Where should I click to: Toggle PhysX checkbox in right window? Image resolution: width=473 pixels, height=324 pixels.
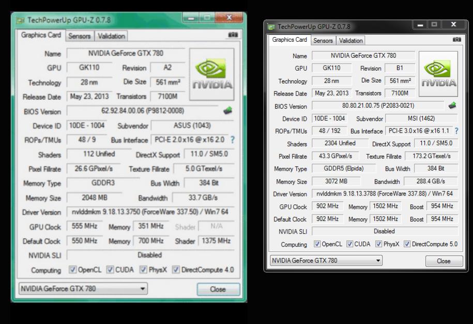click(378, 244)
